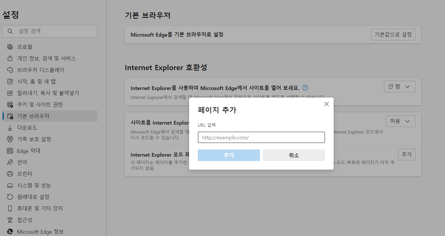Open 가족 보호 설정 page
Image resolution: width=445 pixels, height=236 pixels.
(x=50, y=139)
